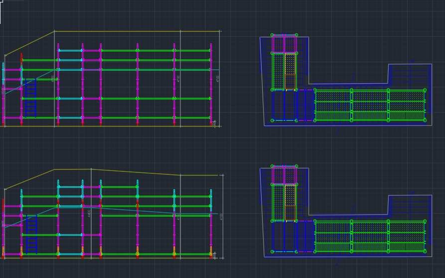This screenshot has width=445, height=278.
Task: Click the red standard atop upper elevation's left side
Action: (x=21, y=59)
